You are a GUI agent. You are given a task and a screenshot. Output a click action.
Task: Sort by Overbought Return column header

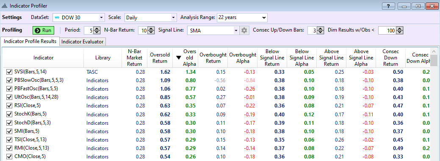213,58
